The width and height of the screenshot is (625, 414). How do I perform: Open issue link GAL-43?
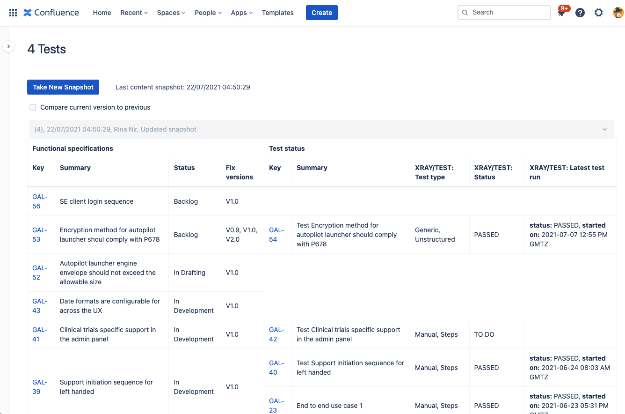pos(39,306)
